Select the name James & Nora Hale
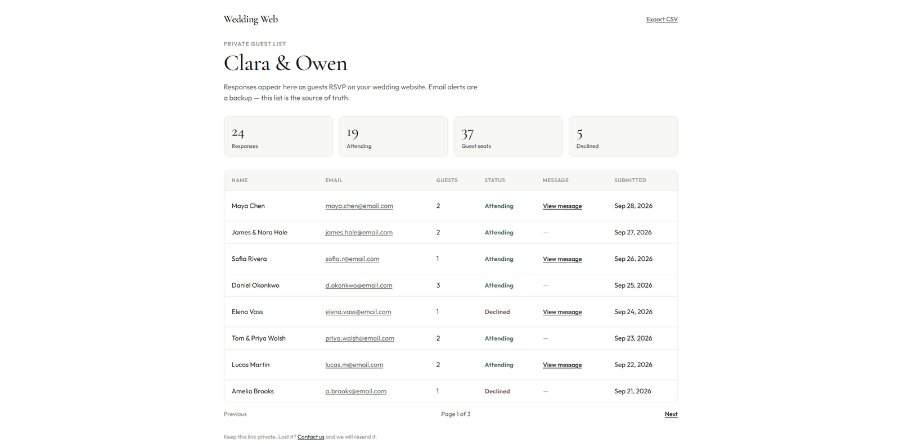The width and height of the screenshot is (900, 444). 259,232
